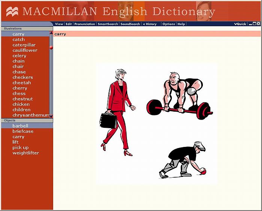Select 'chrysanthemum' illustration entry

pyautogui.click(x=31, y=115)
